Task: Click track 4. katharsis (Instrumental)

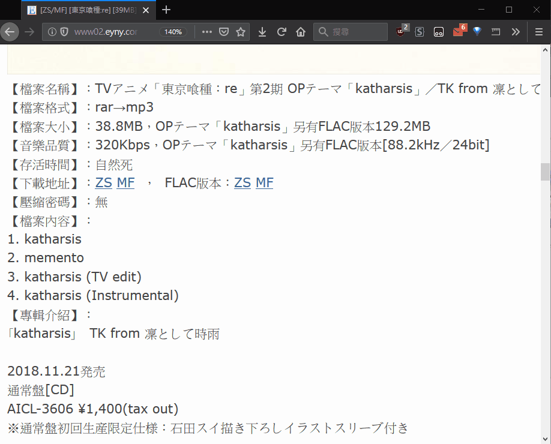Action: point(93,295)
